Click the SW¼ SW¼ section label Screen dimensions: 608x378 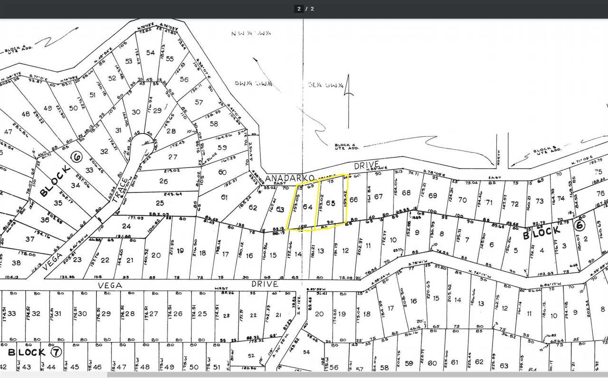tap(253, 84)
